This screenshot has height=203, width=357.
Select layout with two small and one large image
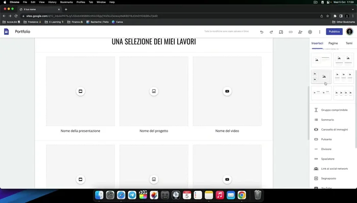point(321,77)
